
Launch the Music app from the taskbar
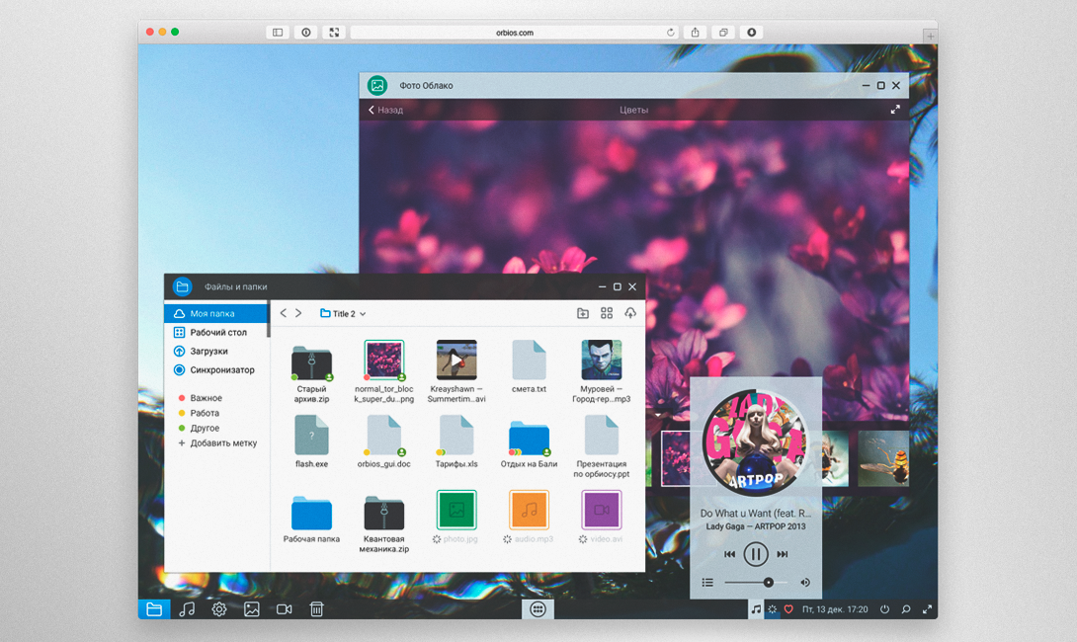point(186,609)
